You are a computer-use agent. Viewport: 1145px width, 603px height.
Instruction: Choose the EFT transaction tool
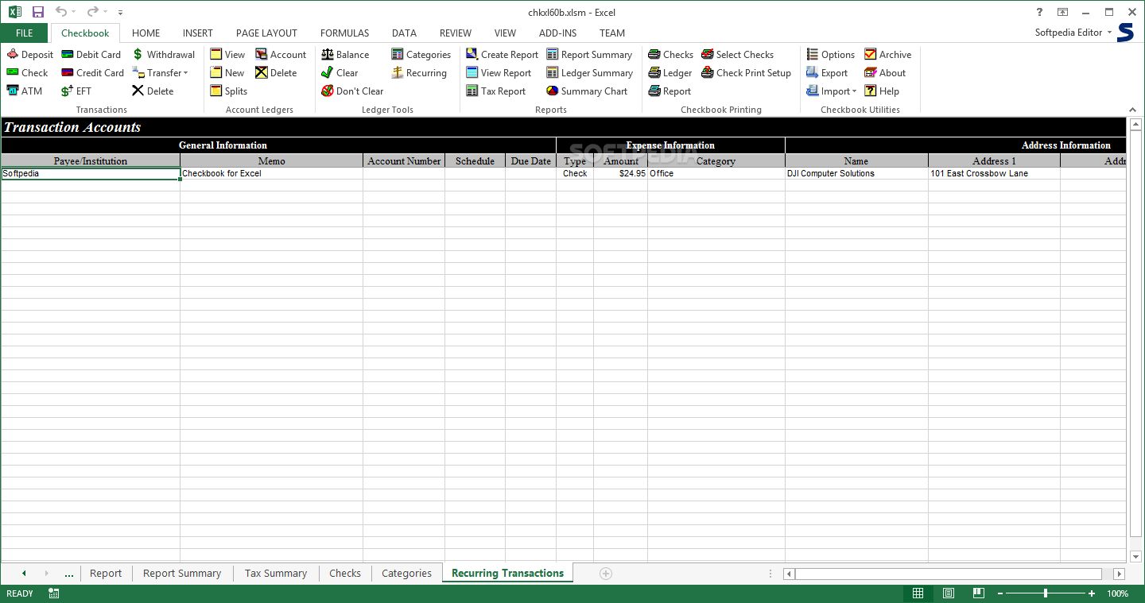pos(76,91)
